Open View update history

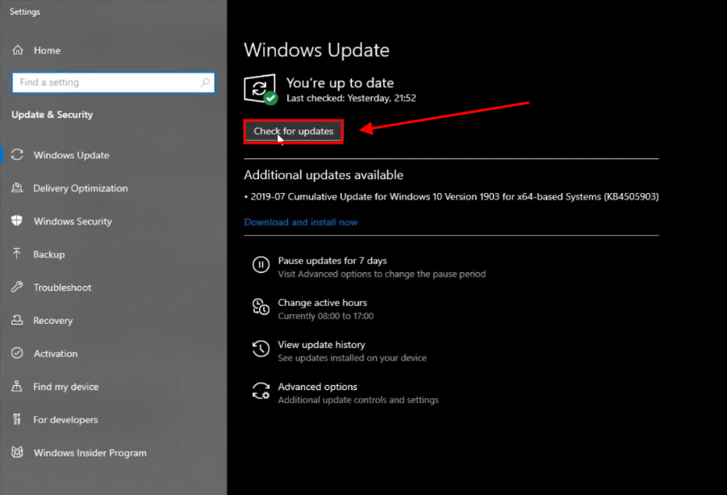click(321, 345)
